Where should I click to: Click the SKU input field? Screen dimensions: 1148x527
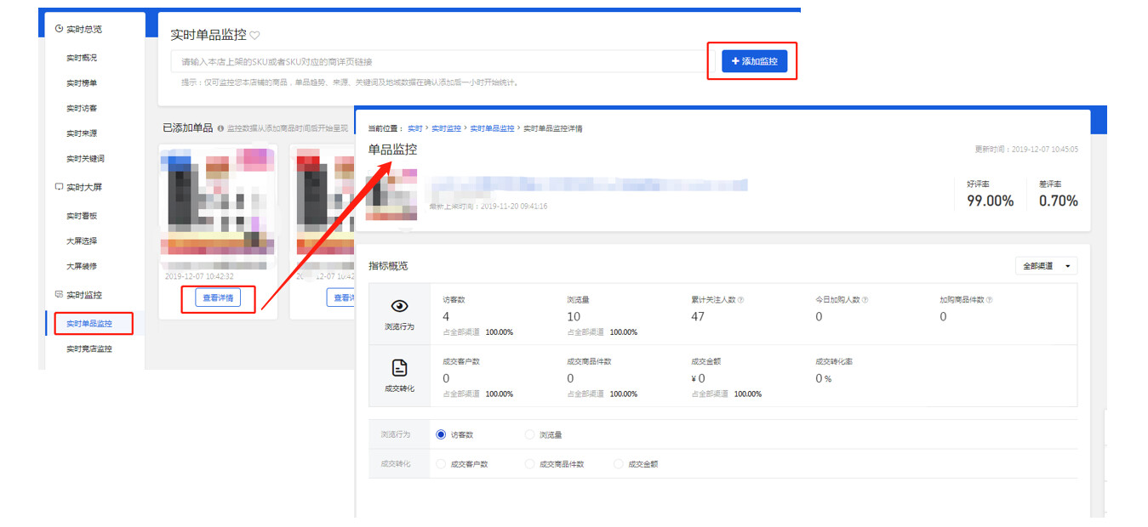click(438, 62)
